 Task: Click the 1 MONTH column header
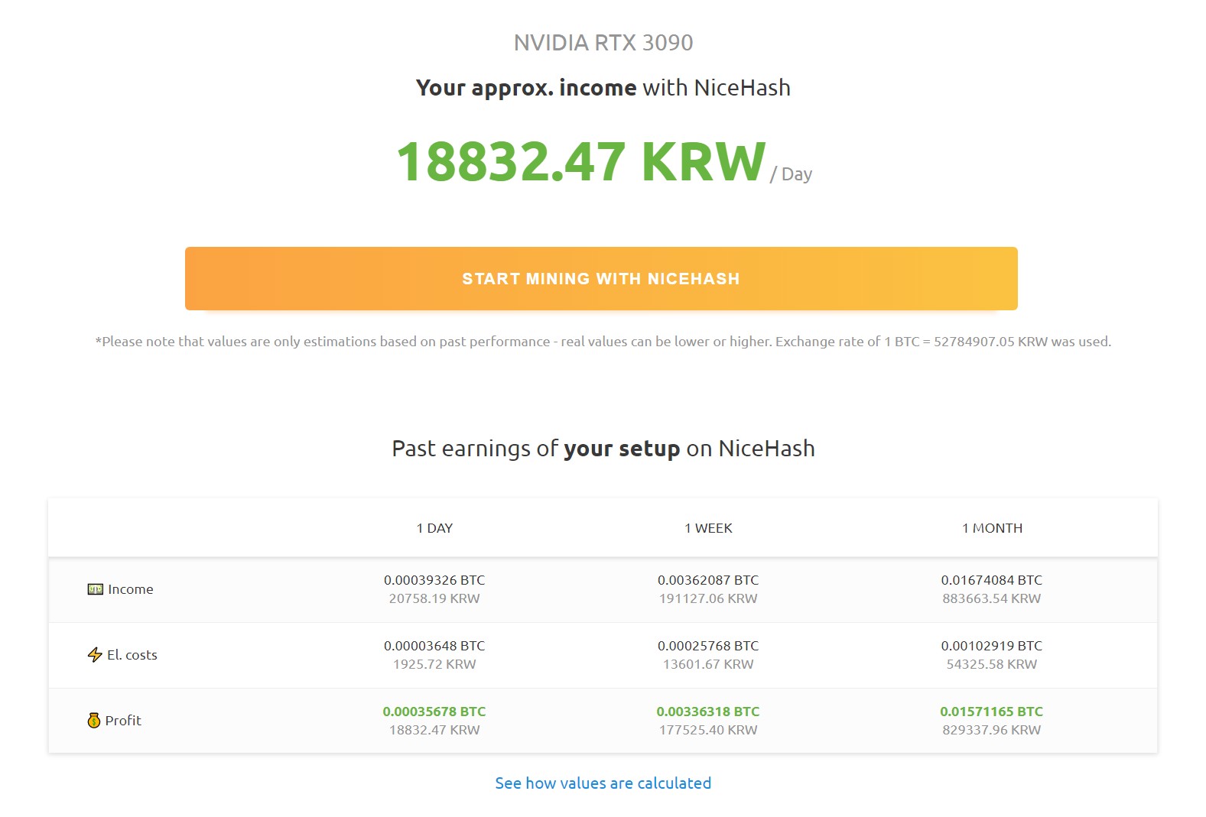click(x=992, y=528)
